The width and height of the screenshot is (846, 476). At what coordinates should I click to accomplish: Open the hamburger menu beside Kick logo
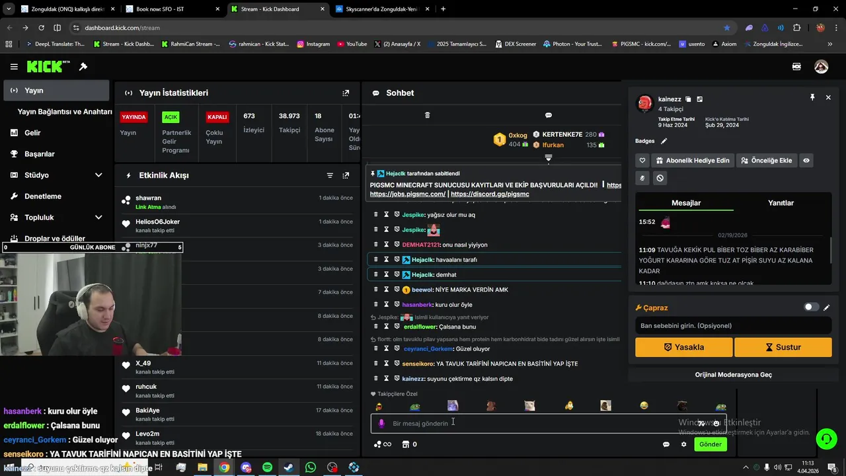14,67
